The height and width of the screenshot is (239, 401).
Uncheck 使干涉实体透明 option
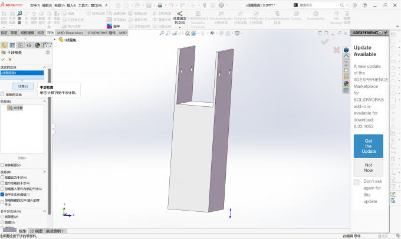(2, 195)
